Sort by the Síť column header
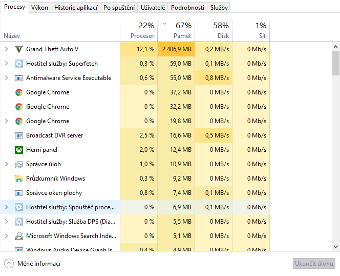The image size is (340, 276). (x=251, y=31)
